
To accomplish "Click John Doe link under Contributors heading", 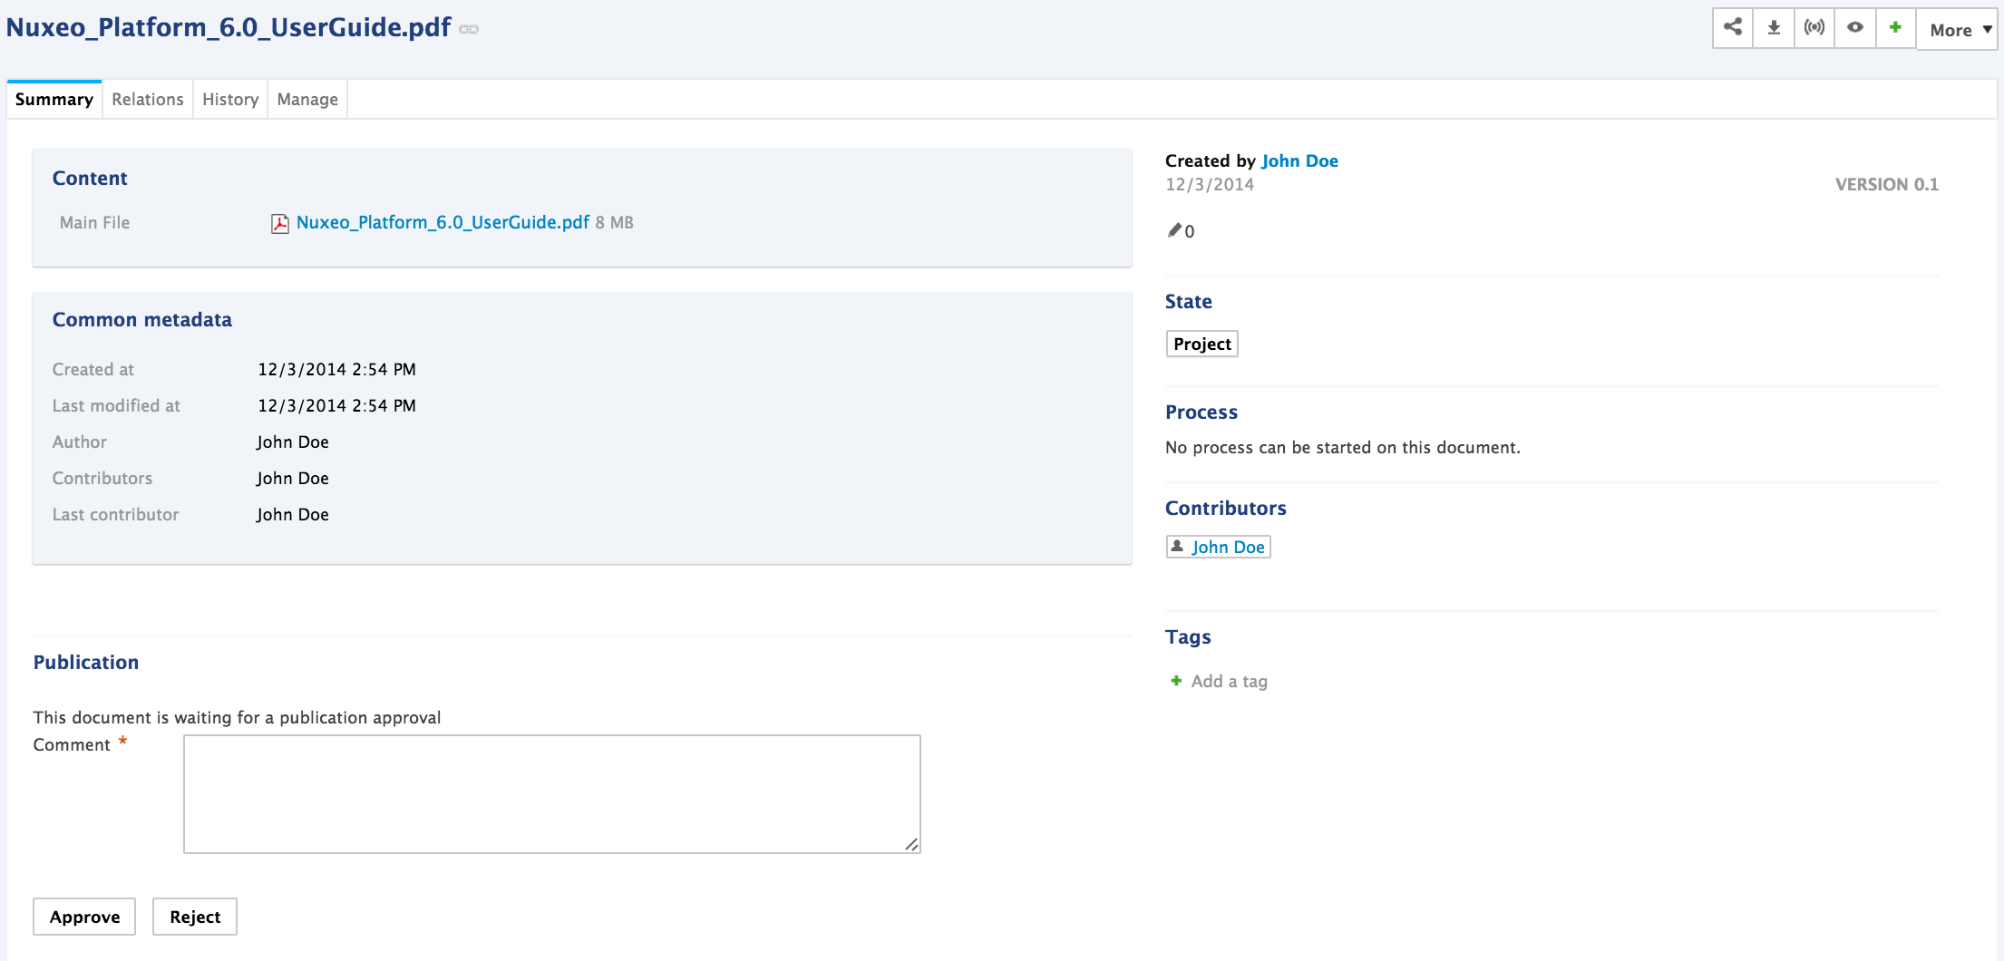I will point(1228,547).
